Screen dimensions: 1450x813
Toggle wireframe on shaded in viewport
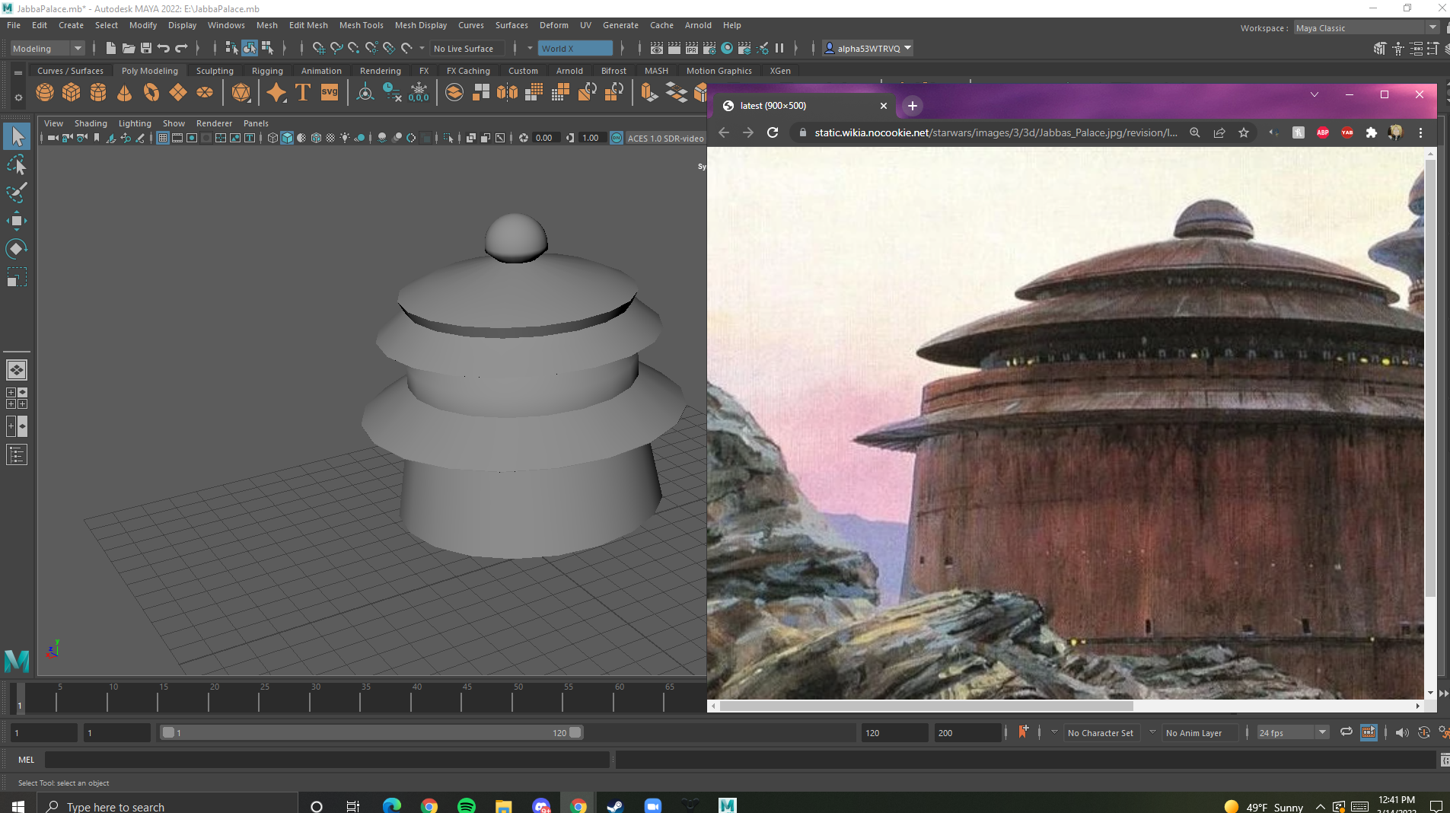click(x=316, y=138)
